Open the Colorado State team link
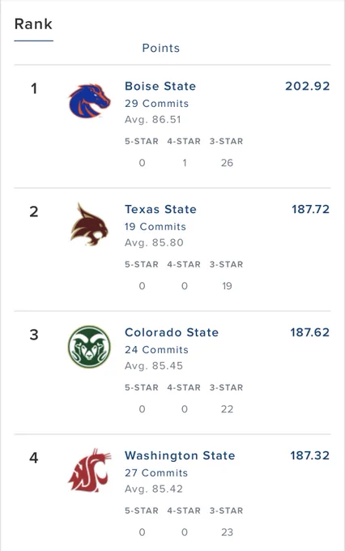 pos(172,332)
